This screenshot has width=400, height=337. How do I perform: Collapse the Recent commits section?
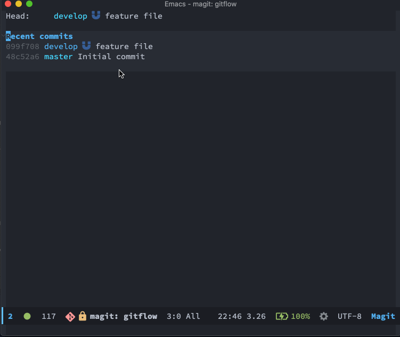[x=39, y=36]
